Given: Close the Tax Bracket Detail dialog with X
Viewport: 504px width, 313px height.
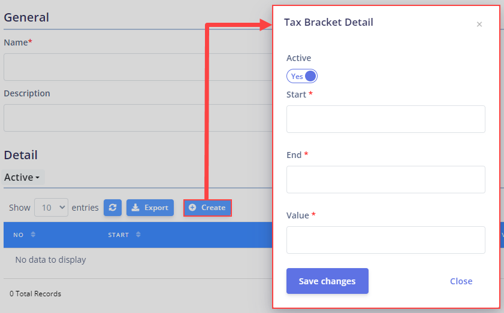Looking at the screenshot, I should (x=479, y=25).
